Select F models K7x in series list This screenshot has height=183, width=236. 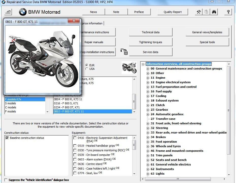[x=25, y=99]
